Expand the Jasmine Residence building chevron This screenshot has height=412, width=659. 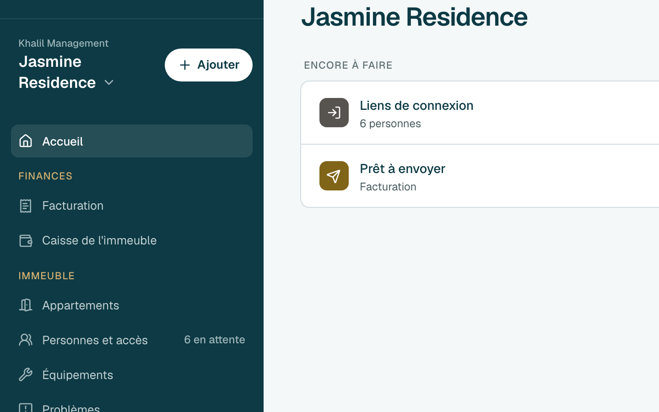109,83
